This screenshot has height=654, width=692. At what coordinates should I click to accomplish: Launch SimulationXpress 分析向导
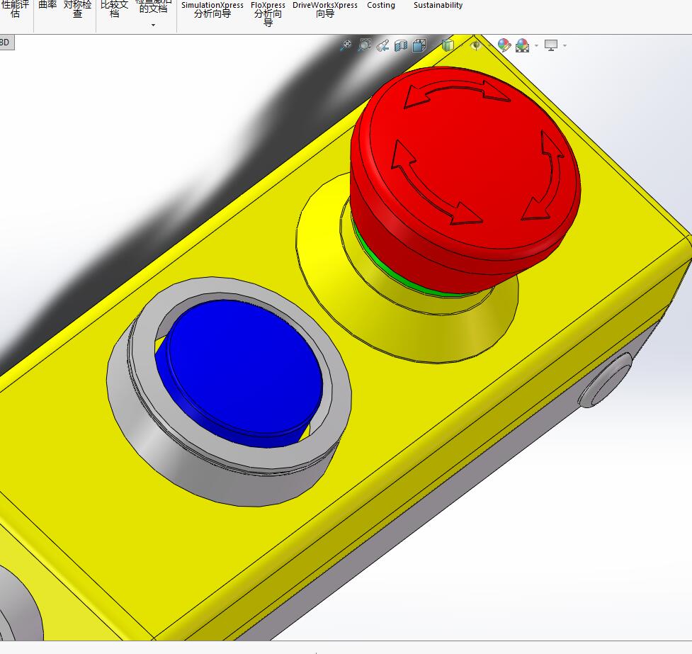click(x=212, y=9)
